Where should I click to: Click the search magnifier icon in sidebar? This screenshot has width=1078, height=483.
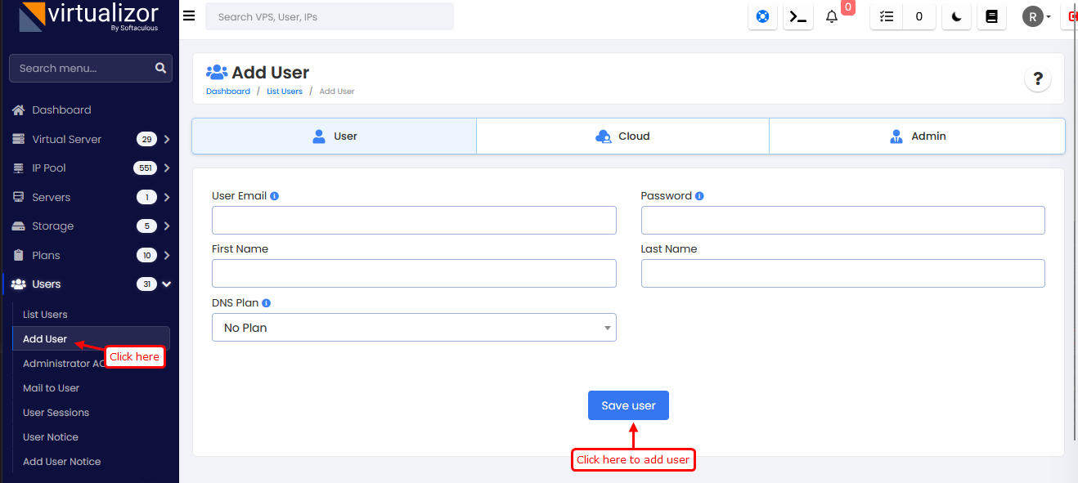click(x=160, y=68)
